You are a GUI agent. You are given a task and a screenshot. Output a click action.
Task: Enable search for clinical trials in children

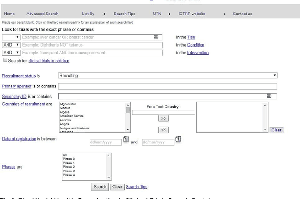pyautogui.click(x=5, y=60)
